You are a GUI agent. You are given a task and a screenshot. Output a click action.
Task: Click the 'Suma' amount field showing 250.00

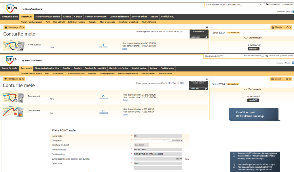pos(158,159)
